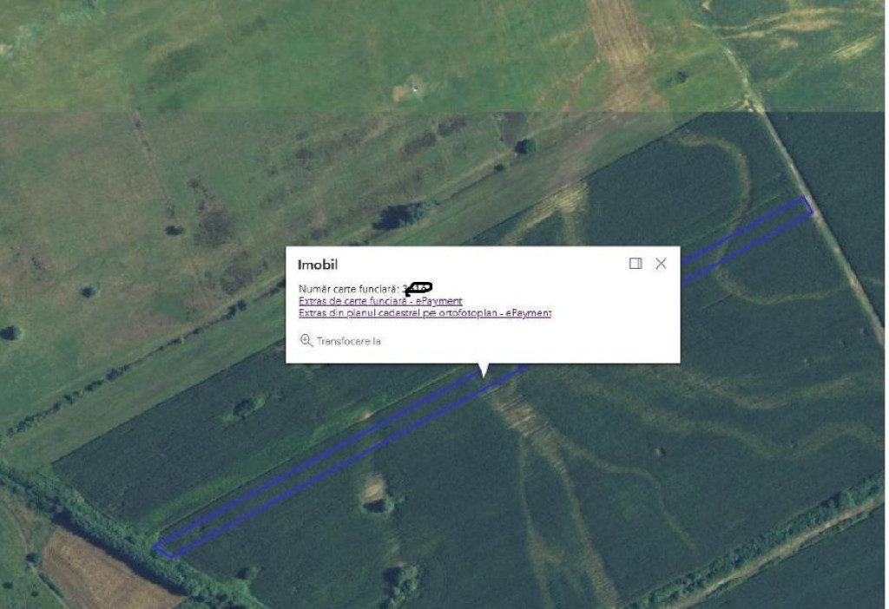
Task: Open Extras din planul cadastral pe ortofotoplan link
Action: click(x=425, y=312)
